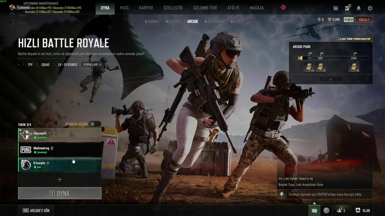
Task: Click ARCADE'E DÖN back button
Action: pos(36,211)
